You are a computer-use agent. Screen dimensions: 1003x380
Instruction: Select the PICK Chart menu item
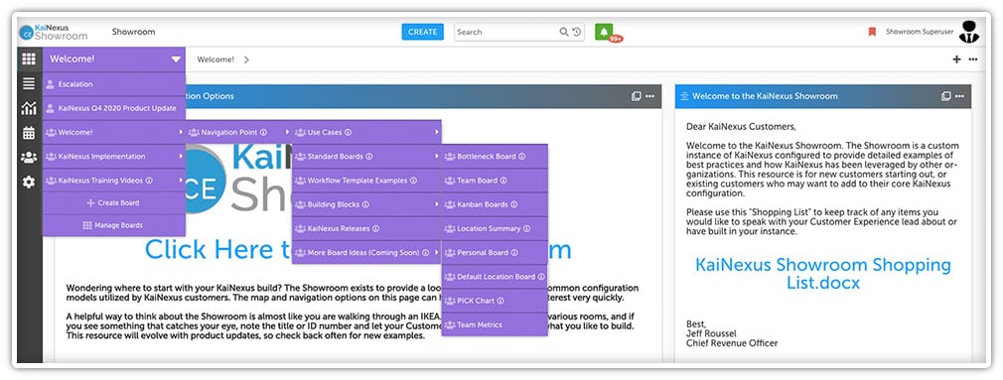pyautogui.click(x=495, y=301)
